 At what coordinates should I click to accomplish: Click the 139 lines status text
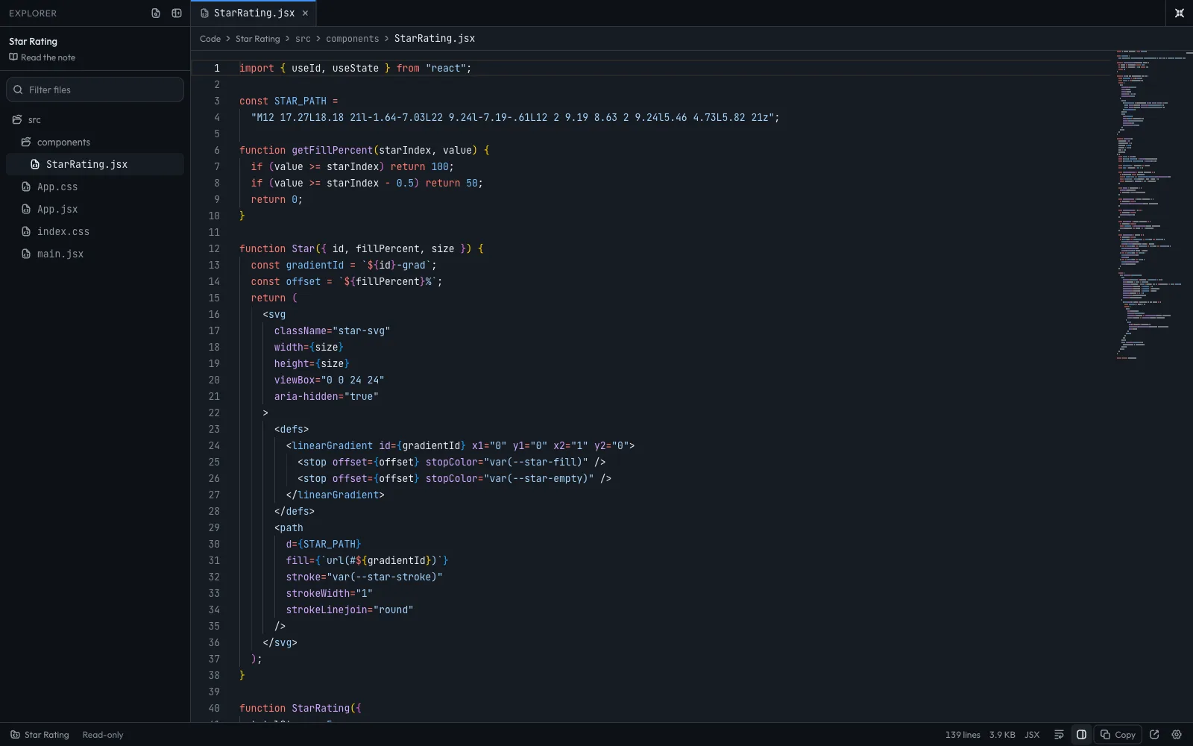click(963, 735)
